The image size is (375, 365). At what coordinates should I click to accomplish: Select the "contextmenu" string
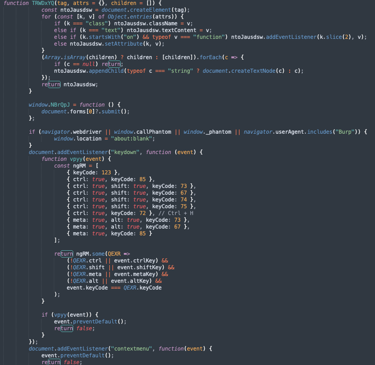131,348
